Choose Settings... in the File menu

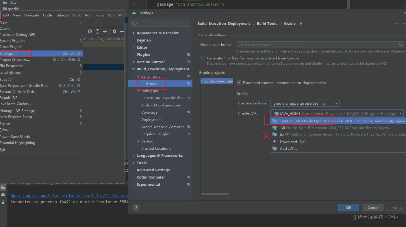[x=41, y=54]
